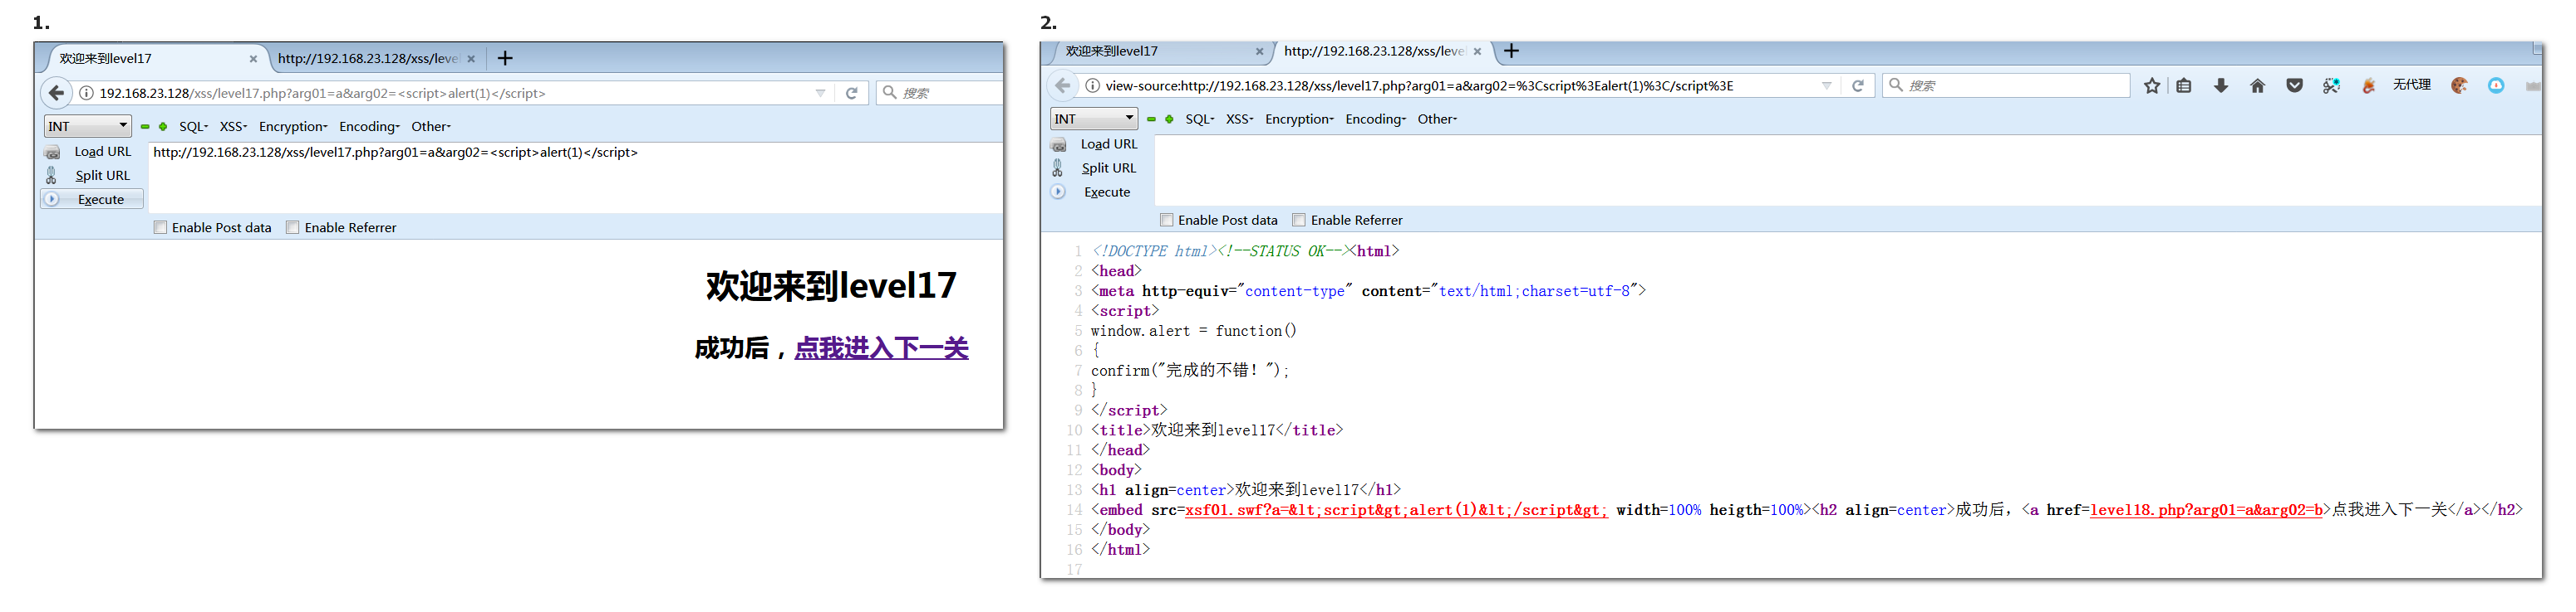The image size is (2576, 612).
Task: Go to the browser home icon
Action: (x=2257, y=86)
